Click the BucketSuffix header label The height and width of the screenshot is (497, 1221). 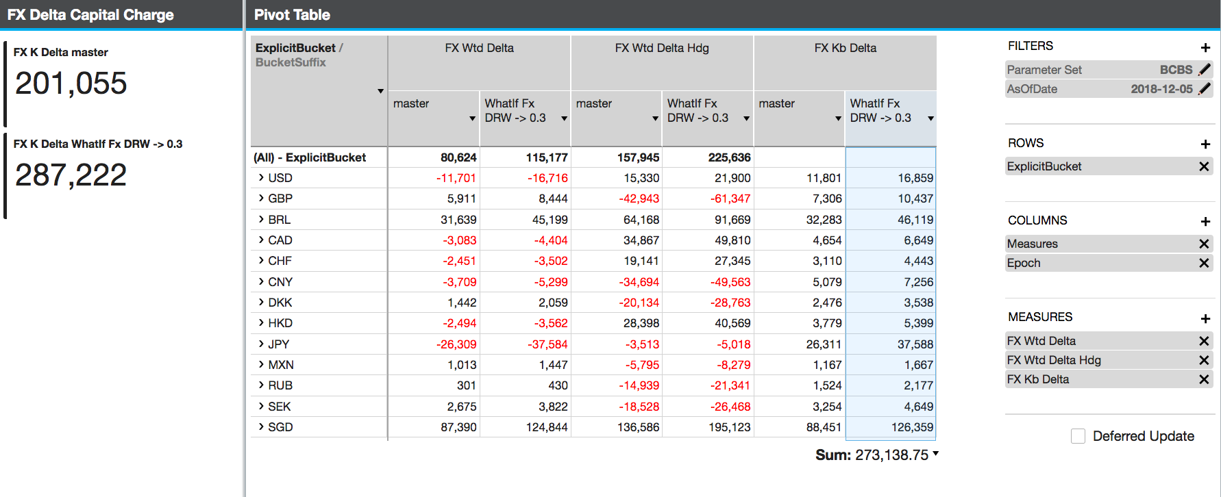click(291, 62)
